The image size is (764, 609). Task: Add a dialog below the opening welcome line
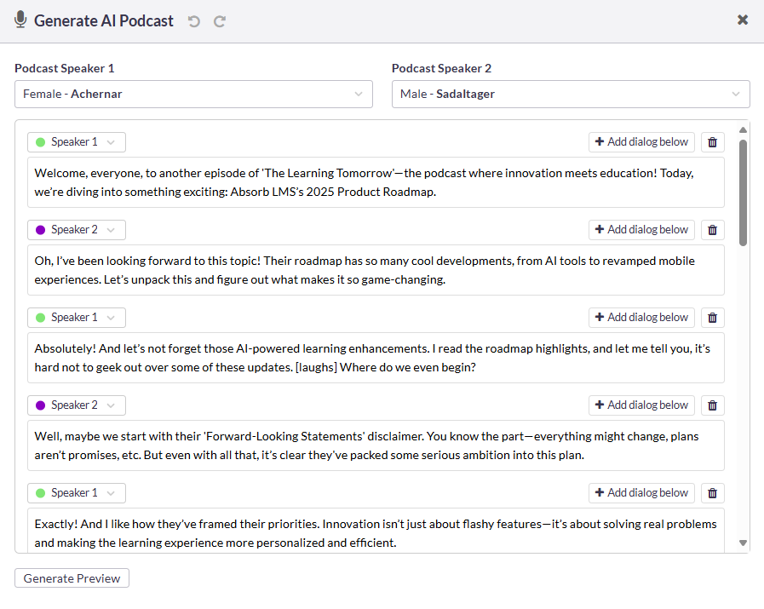click(x=641, y=141)
